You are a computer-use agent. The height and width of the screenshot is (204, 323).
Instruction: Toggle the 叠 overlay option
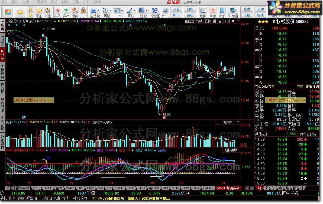coord(215,21)
